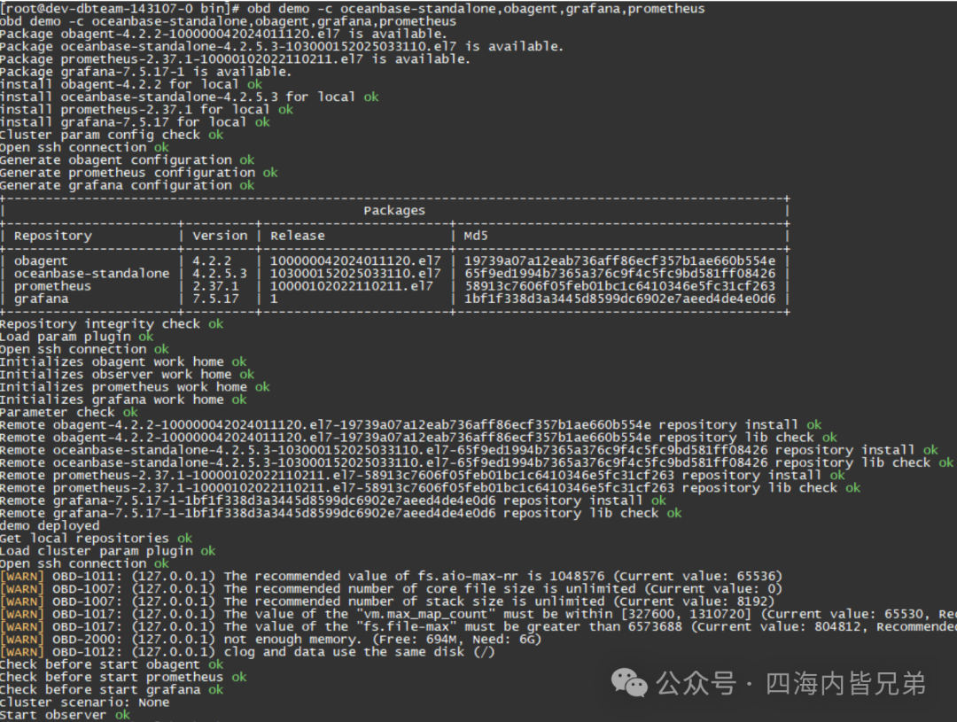This screenshot has width=957, height=722.
Task: Select the OBD-1007 core file size warning
Action: [x=392, y=589]
